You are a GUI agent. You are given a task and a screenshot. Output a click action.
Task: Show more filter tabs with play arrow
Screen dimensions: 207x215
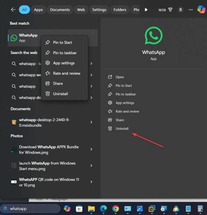(x=146, y=10)
